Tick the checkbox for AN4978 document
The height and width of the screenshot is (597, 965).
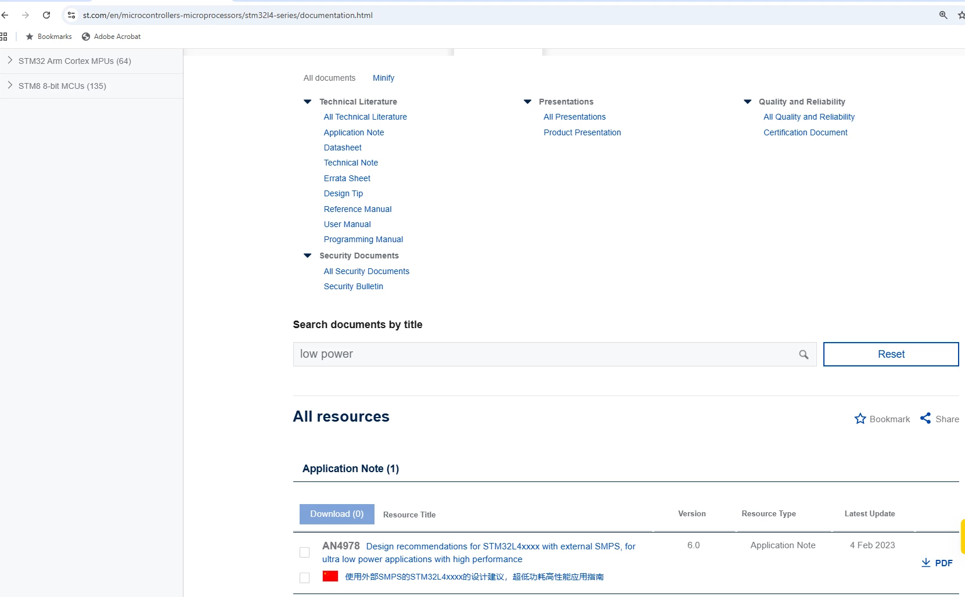[x=304, y=552]
